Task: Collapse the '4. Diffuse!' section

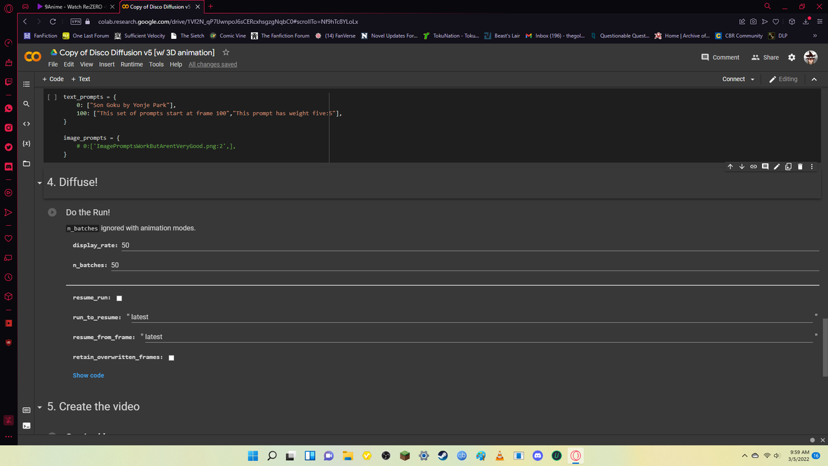Action: point(39,183)
